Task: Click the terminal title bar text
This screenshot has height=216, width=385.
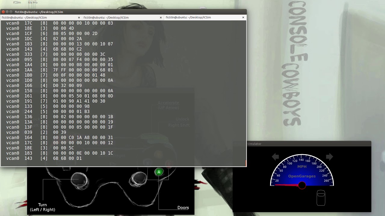Action: [x=39, y=12]
